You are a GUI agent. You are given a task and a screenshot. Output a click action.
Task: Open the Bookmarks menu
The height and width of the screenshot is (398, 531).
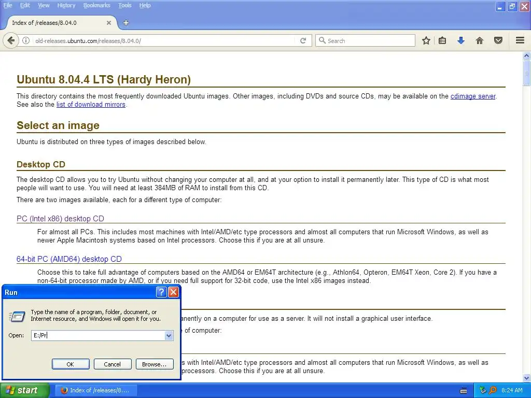(96, 5)
